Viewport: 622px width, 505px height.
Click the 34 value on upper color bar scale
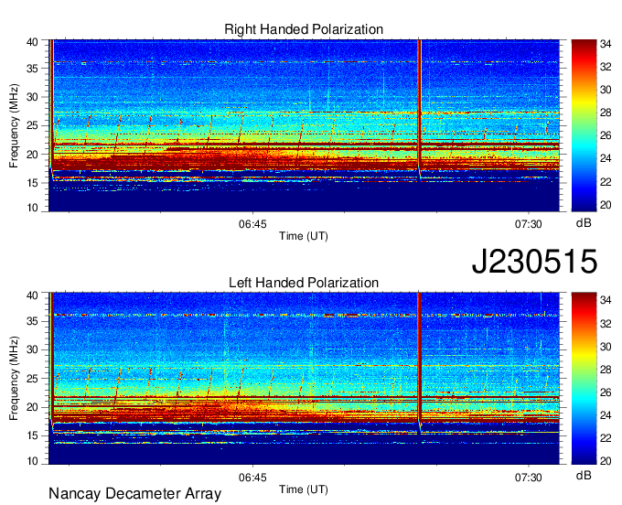[606, 44]
